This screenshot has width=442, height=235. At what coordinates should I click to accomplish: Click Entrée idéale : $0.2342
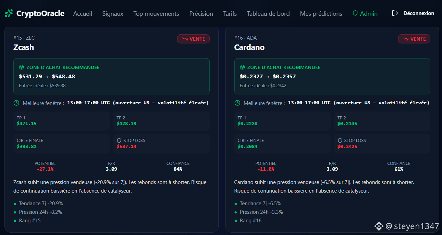tap(263, 86)
